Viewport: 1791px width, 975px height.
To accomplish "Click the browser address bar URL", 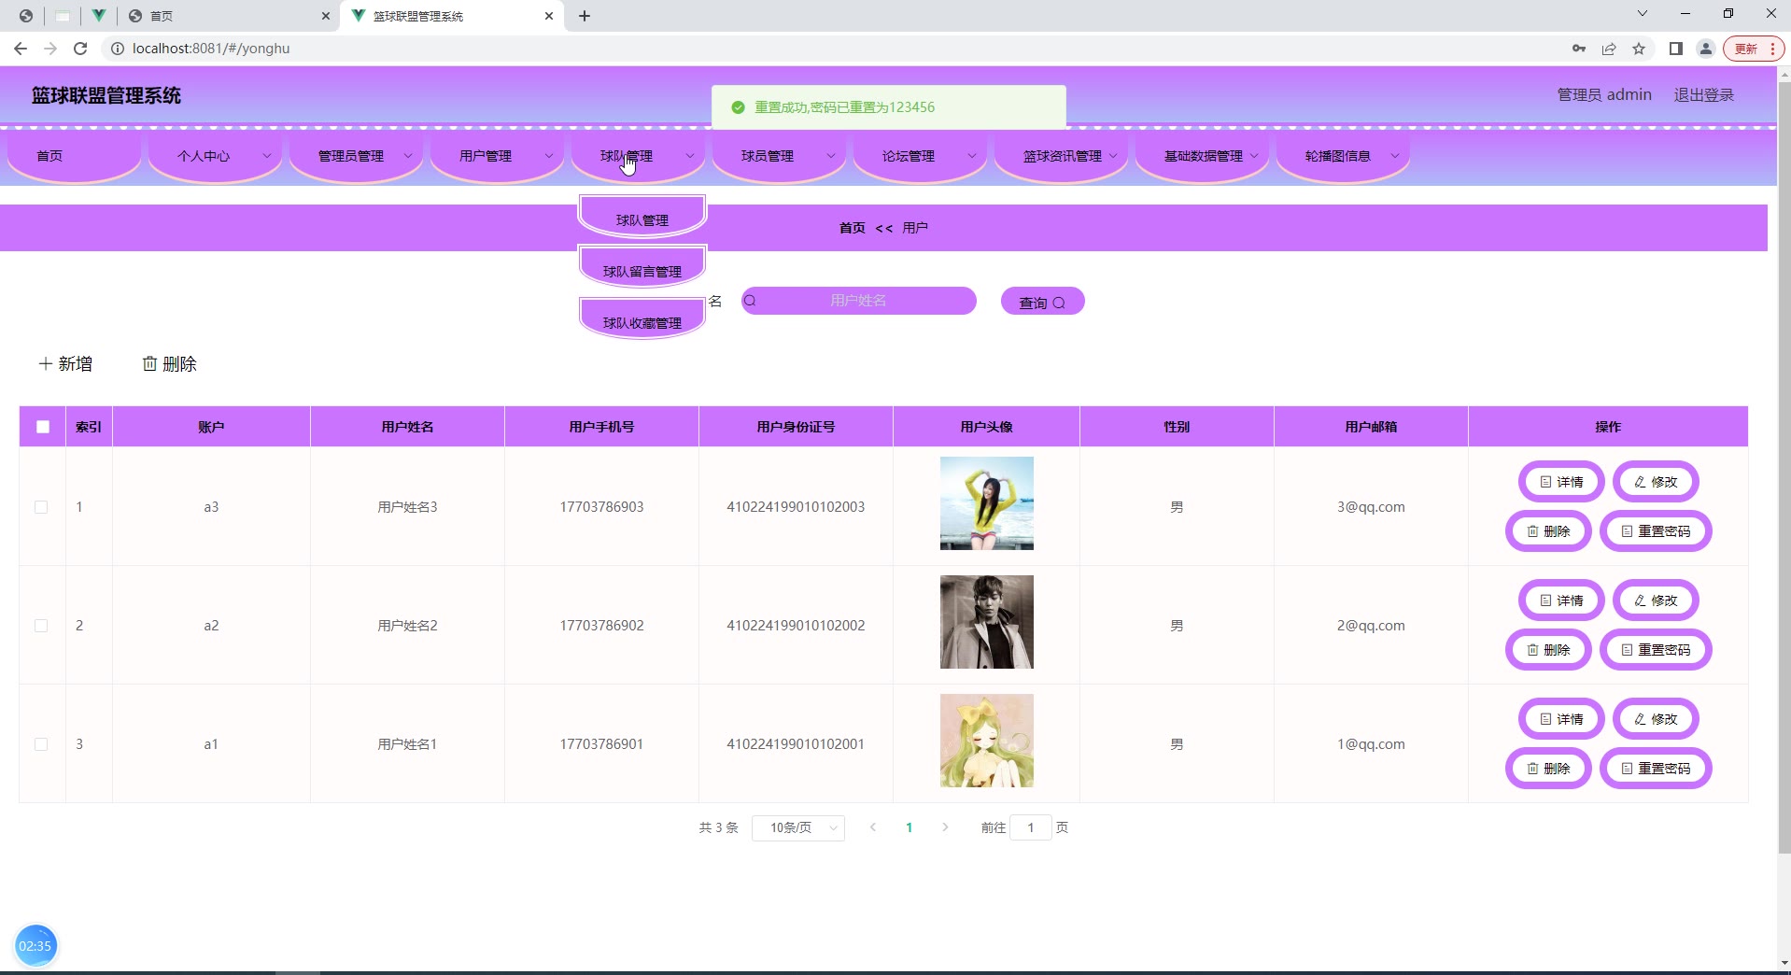I will (x=211, y=49).
